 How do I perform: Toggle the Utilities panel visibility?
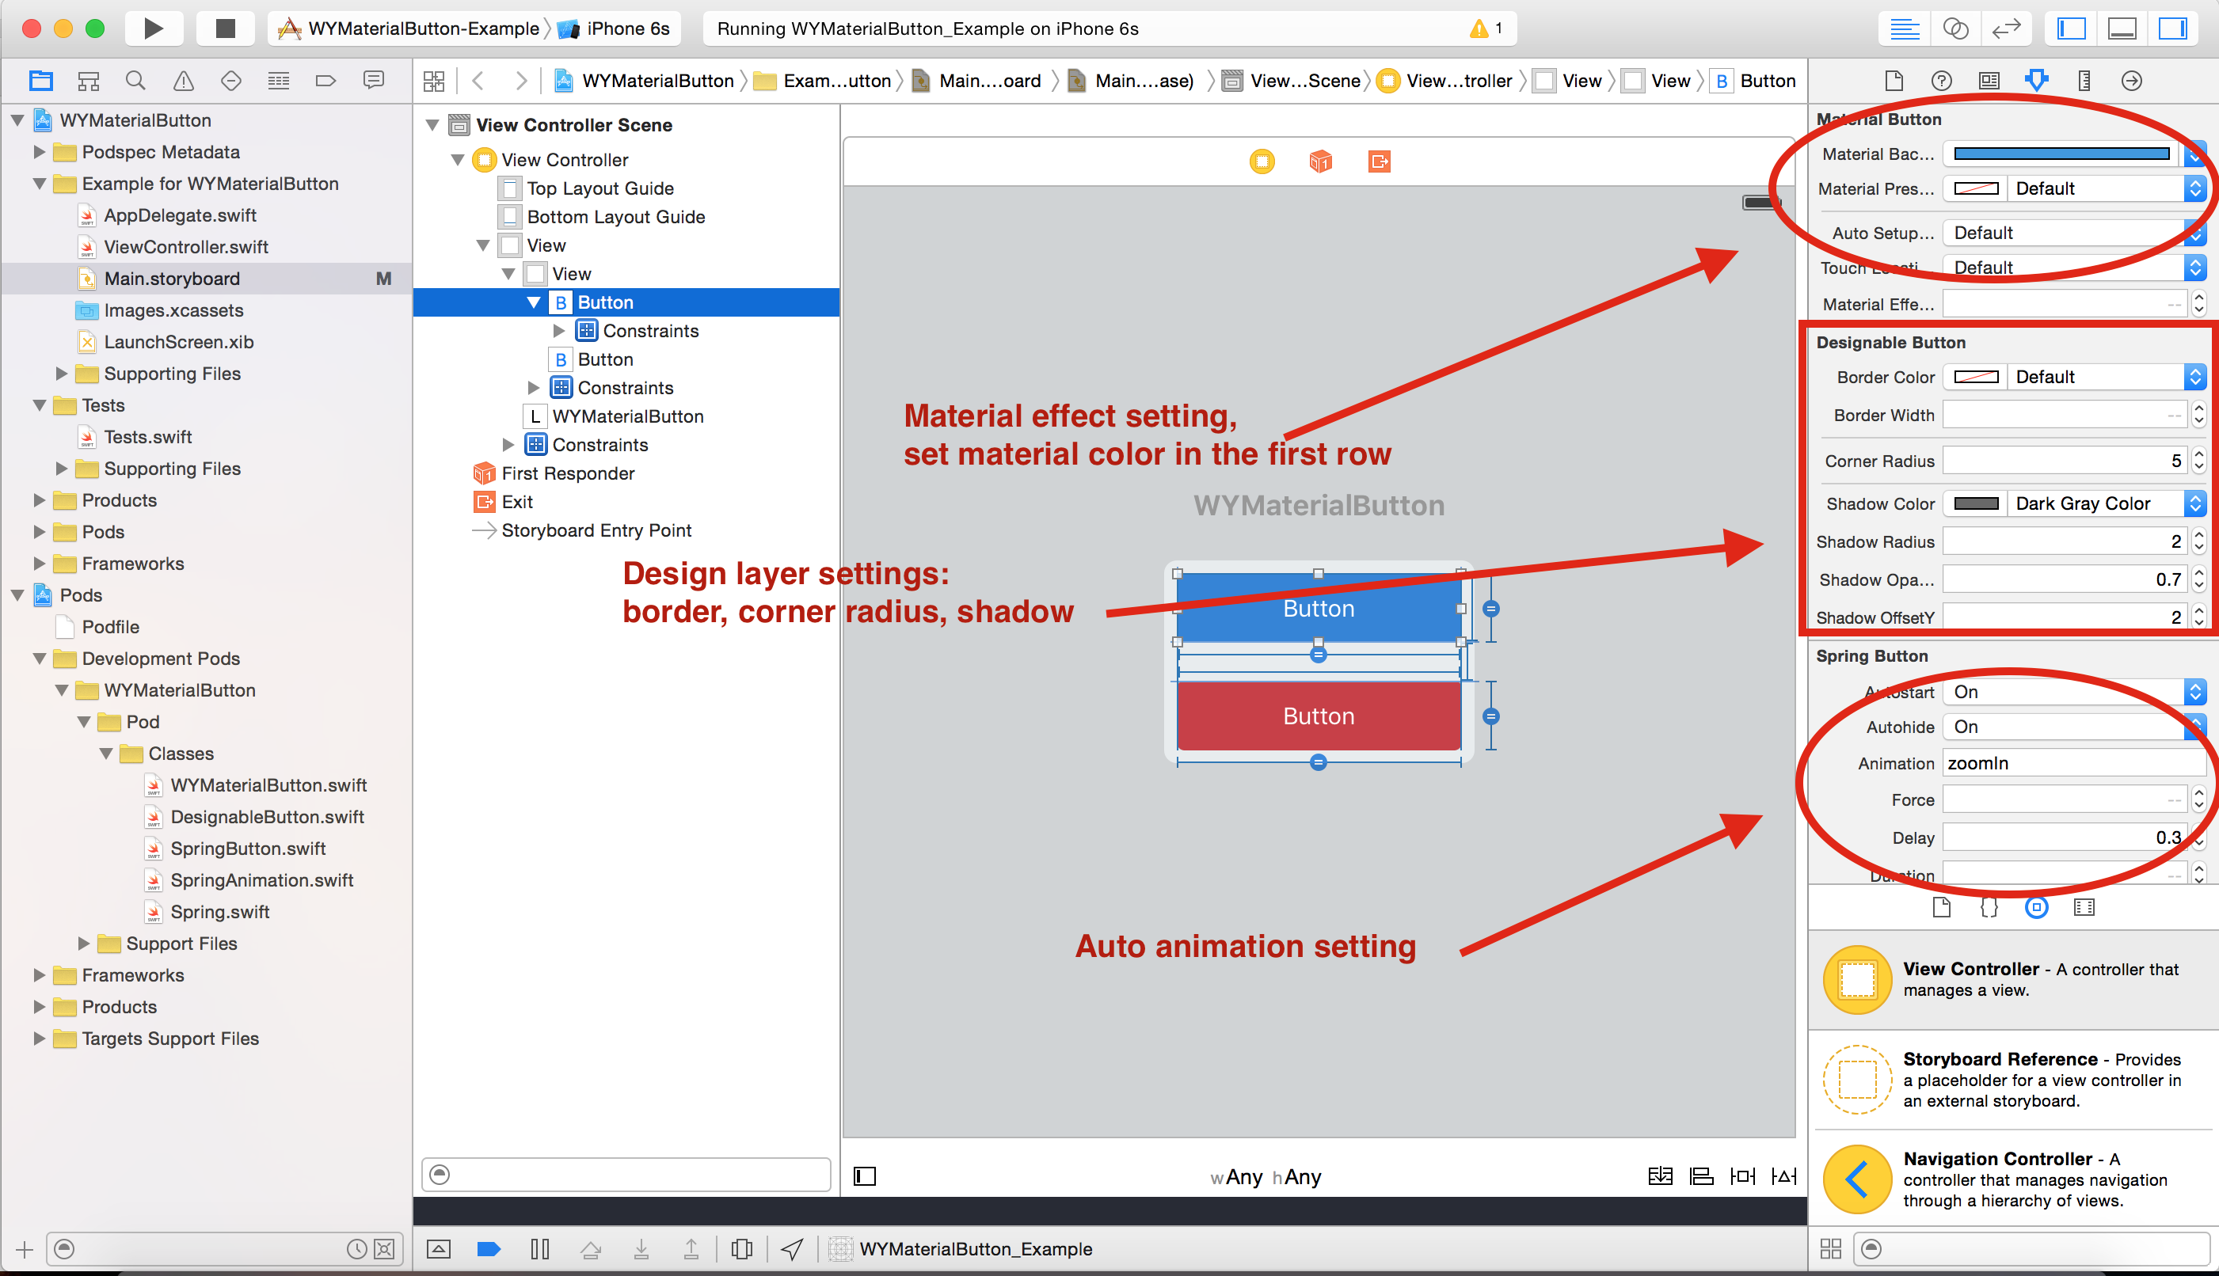(2172, 28)
